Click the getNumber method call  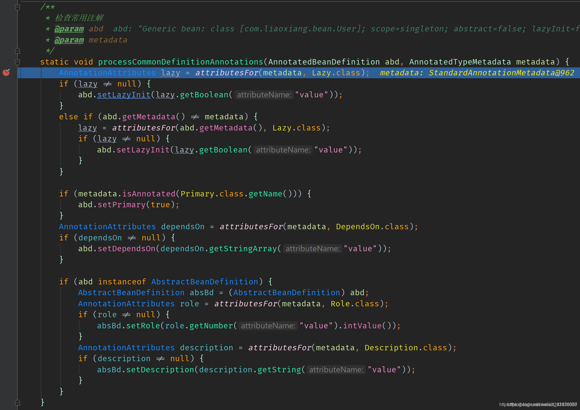[211, 326]
